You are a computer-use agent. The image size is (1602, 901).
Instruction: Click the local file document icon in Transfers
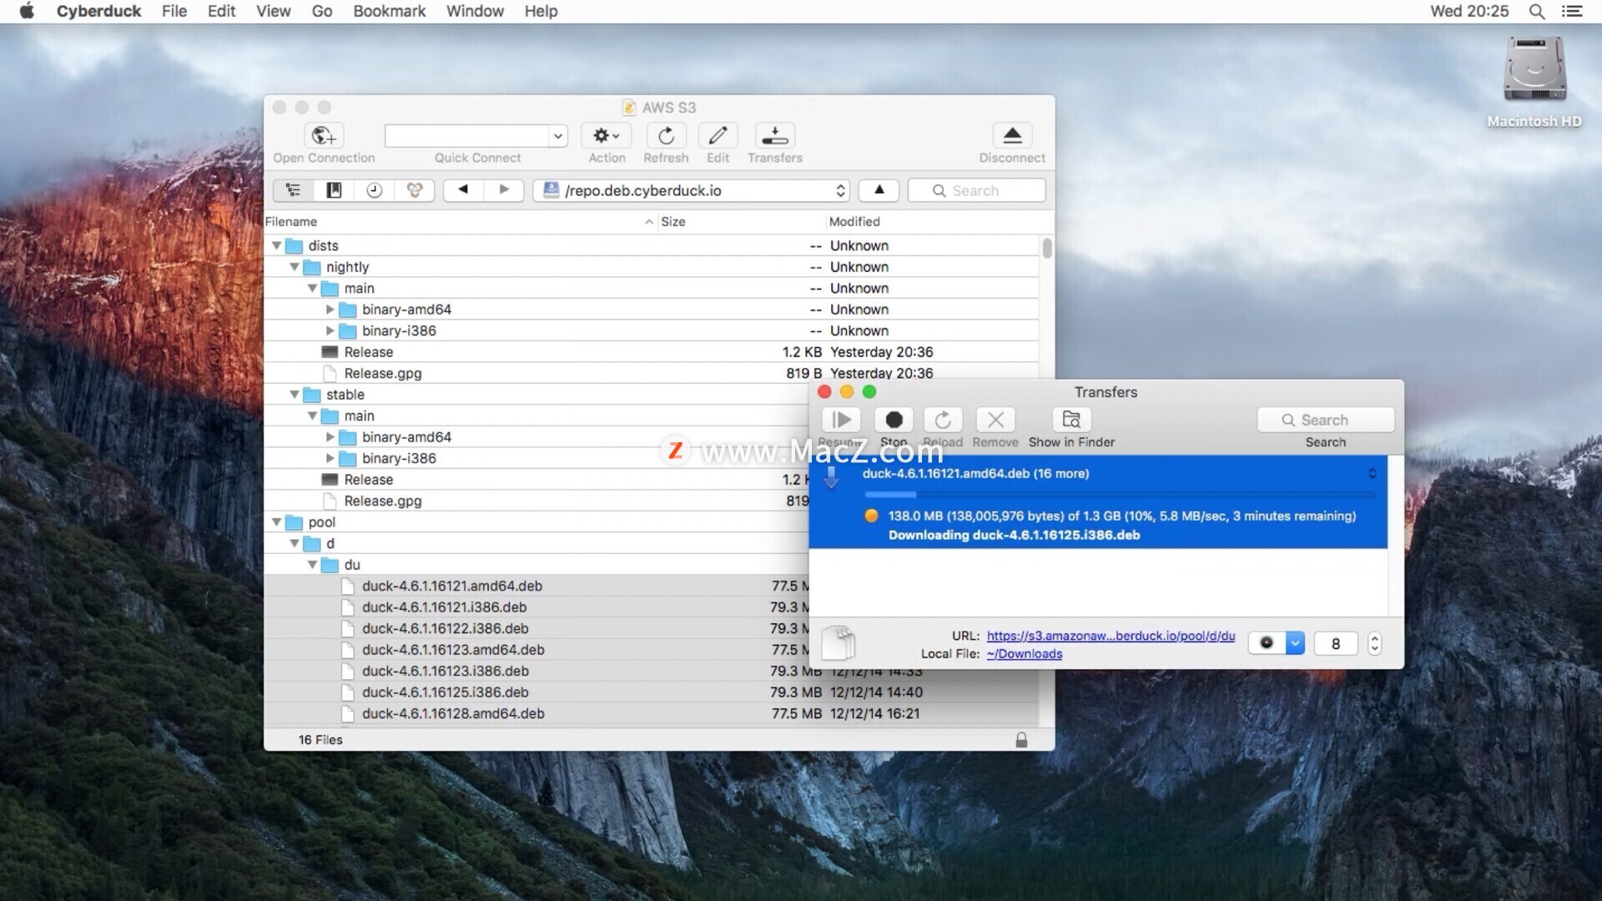[838, 643]
